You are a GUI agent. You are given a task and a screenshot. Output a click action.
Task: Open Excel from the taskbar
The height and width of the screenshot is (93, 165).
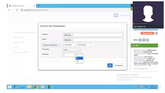coord(49,87)
